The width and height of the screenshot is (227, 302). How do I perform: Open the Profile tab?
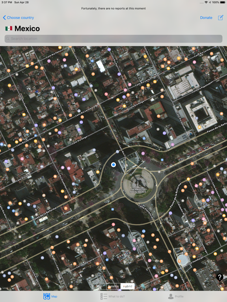coord(176,296)
